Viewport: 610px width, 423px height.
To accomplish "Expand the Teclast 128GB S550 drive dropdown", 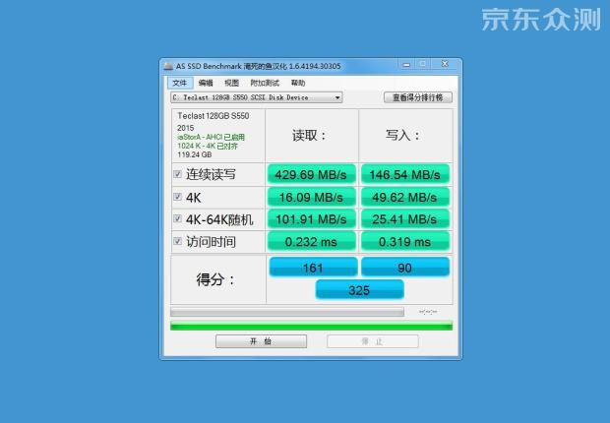I will tap(257, 97).
